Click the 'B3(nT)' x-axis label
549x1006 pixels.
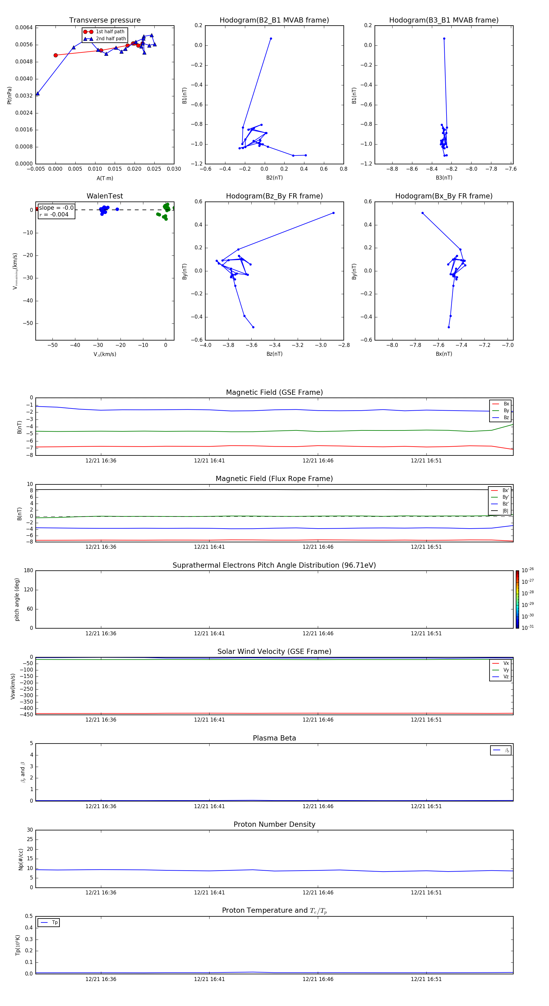(x=444, y=178)
